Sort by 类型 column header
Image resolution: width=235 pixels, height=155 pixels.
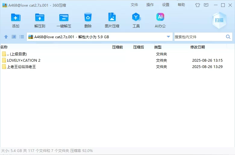(x=158, y=47)
